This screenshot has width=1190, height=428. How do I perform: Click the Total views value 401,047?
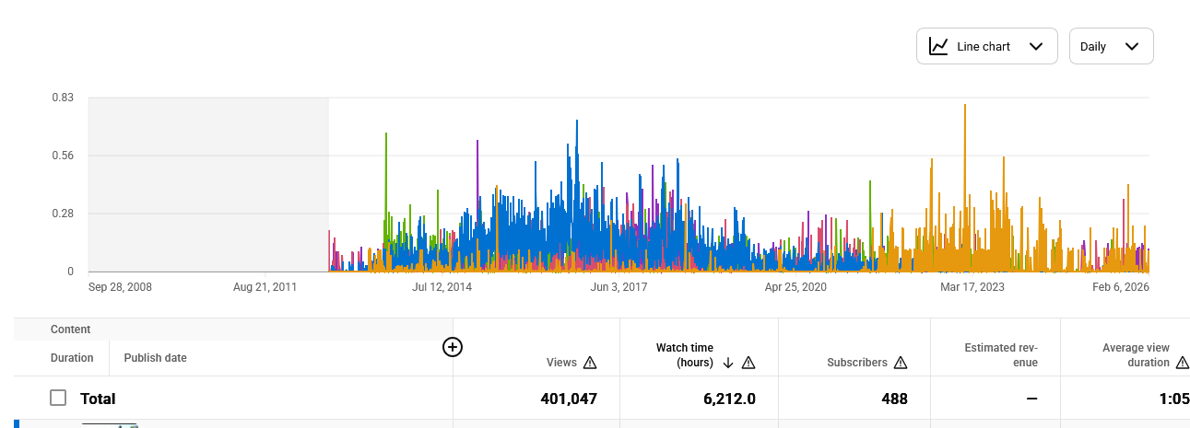coord(568,399)
